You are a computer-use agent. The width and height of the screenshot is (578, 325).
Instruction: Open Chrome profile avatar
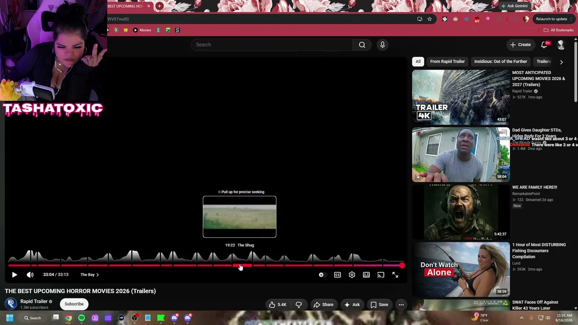pos(526,19)
